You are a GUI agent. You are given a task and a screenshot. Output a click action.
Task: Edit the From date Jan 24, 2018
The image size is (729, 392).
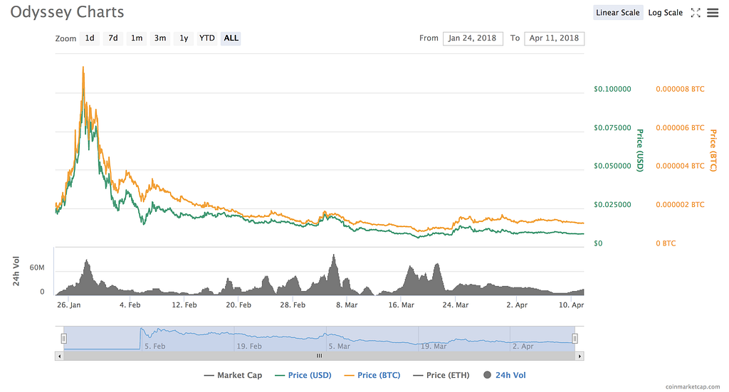473,38
